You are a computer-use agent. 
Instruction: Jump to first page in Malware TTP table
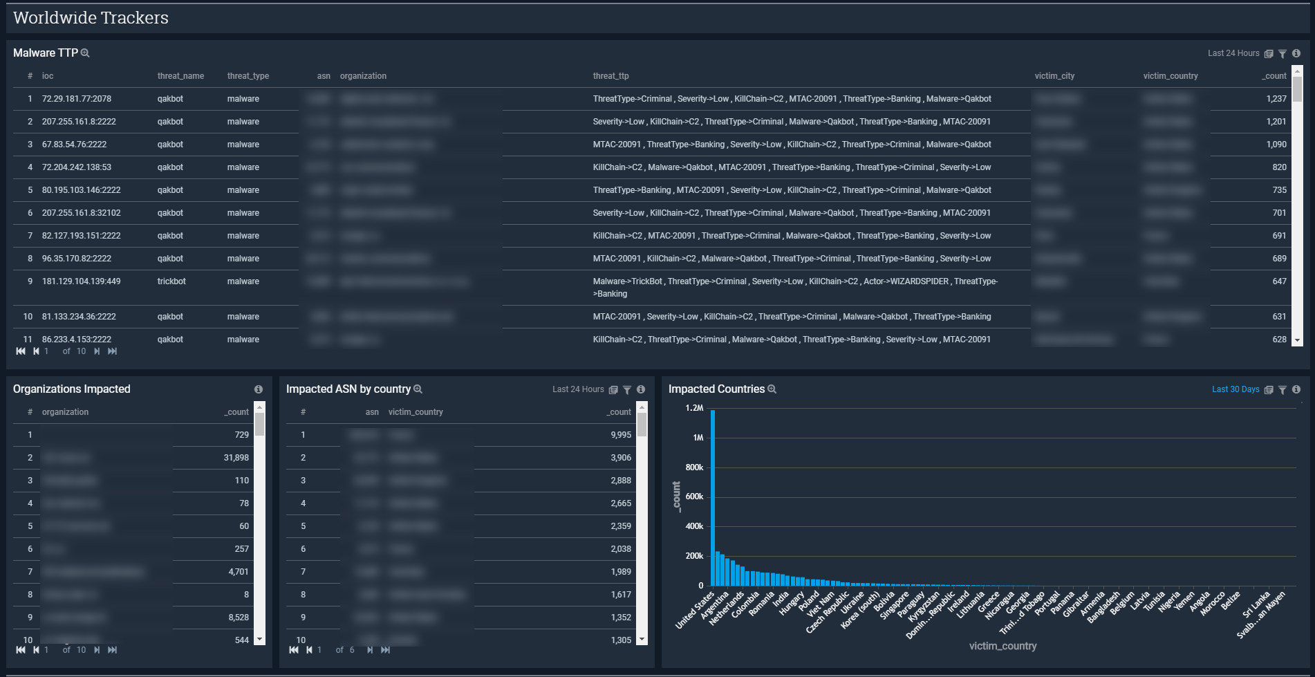pos(21,351)
